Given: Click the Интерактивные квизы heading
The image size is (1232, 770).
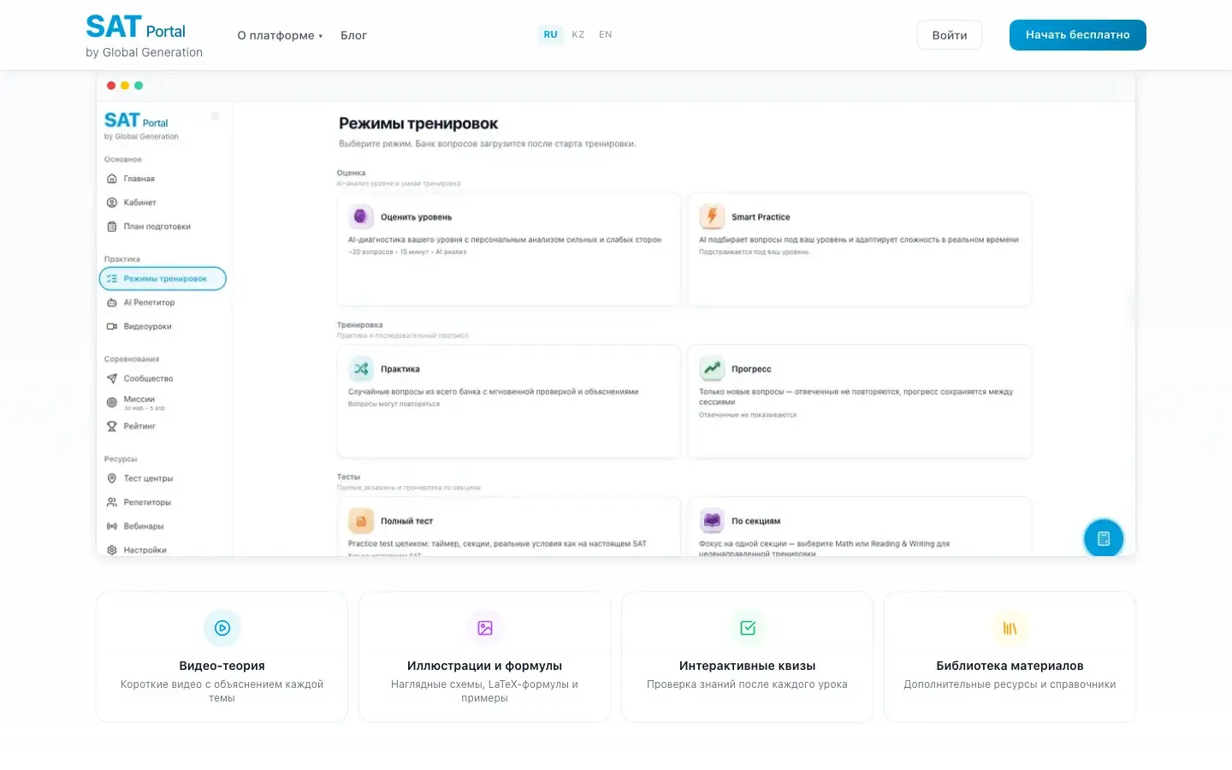Looking at the screenshot, I should 747,666.
